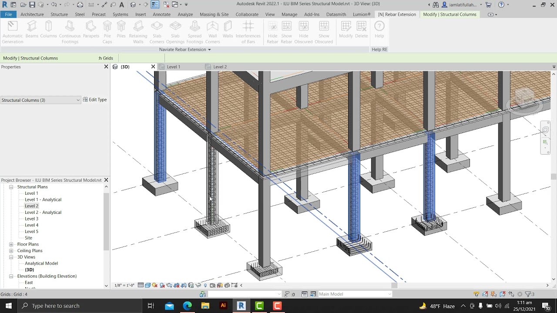Click the Show Obscured icon
The width and height of the screenshot is (557, 313).
324,33
